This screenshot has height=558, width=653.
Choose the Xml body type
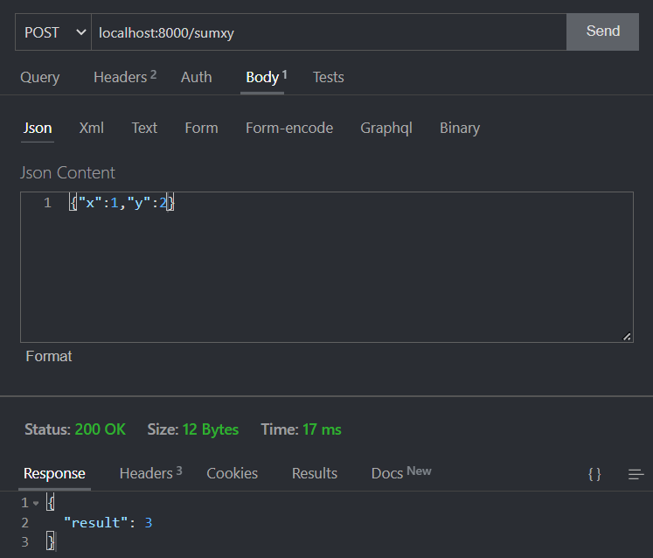91,128
